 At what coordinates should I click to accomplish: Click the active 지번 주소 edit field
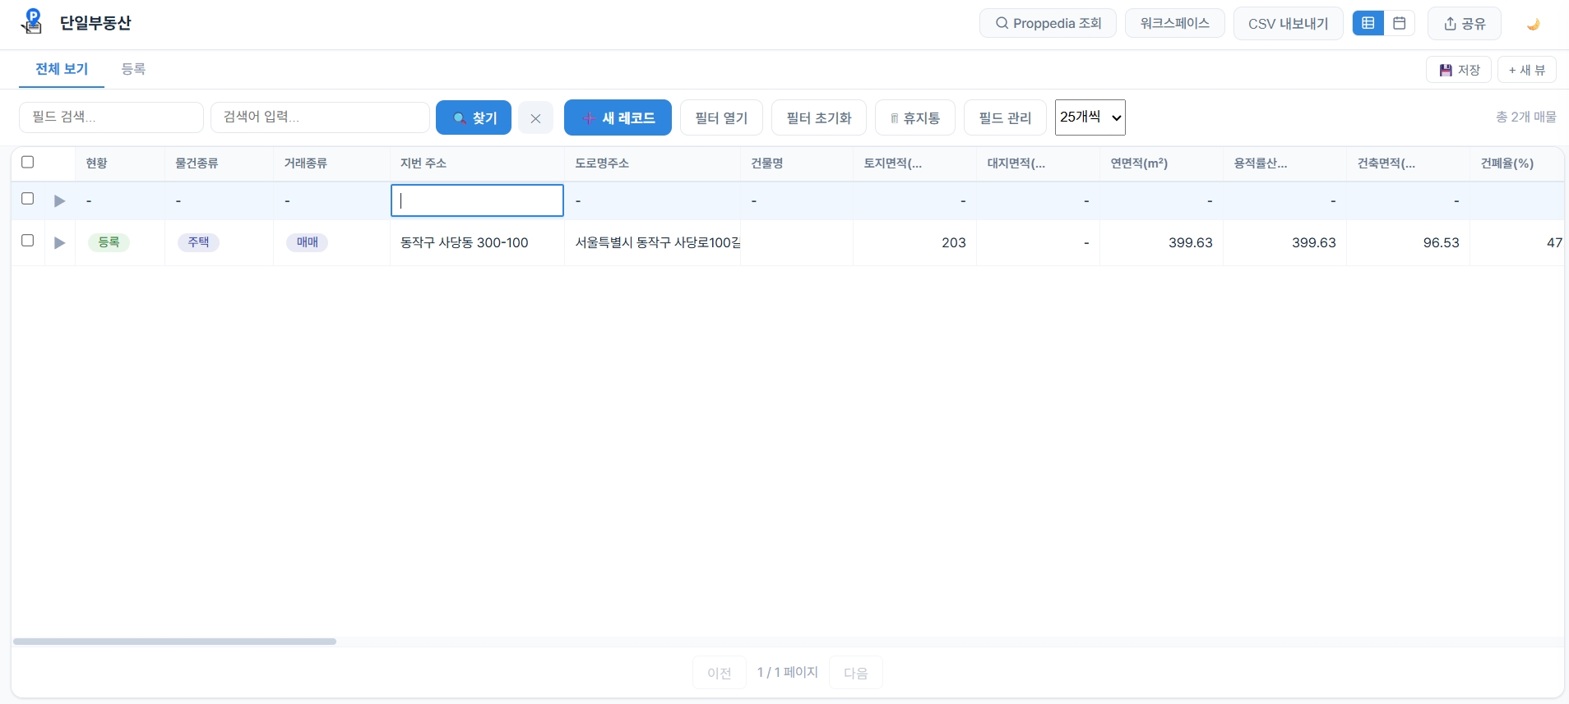[477, 200]
